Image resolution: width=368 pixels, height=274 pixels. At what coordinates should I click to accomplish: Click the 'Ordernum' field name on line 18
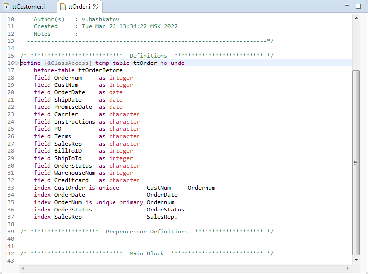(68, 78)
